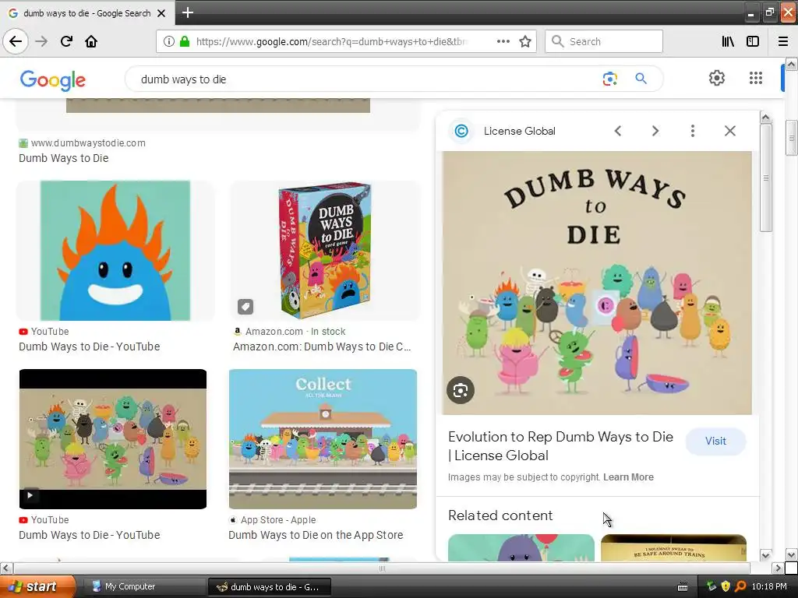Open Google quick settings gear
Viewport: 798px width, 598px height.
pos(717,78)
